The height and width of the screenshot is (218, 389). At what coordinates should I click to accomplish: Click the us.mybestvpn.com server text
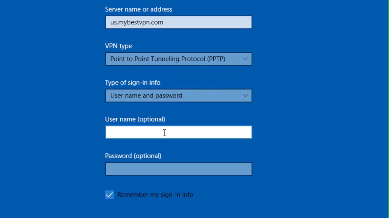pyautogui.click(x=137, y=22)
